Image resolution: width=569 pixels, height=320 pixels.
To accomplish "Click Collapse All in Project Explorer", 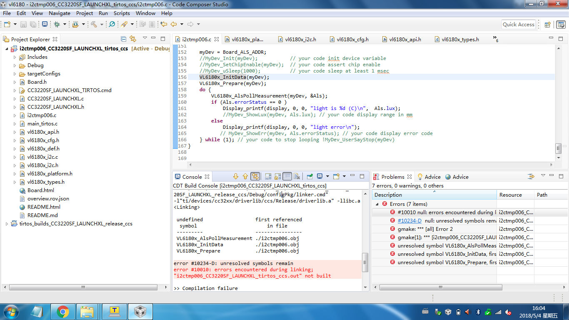I will (x=123, y=39).
